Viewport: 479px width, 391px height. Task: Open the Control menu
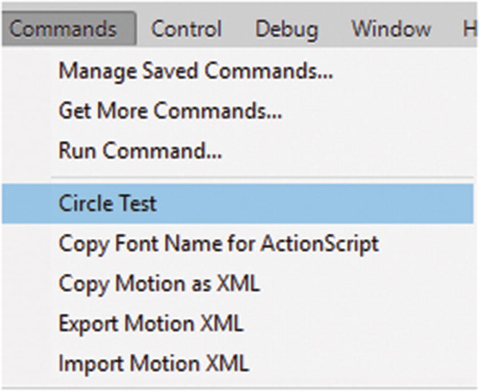pyautogui.click(x=186, y=28)
